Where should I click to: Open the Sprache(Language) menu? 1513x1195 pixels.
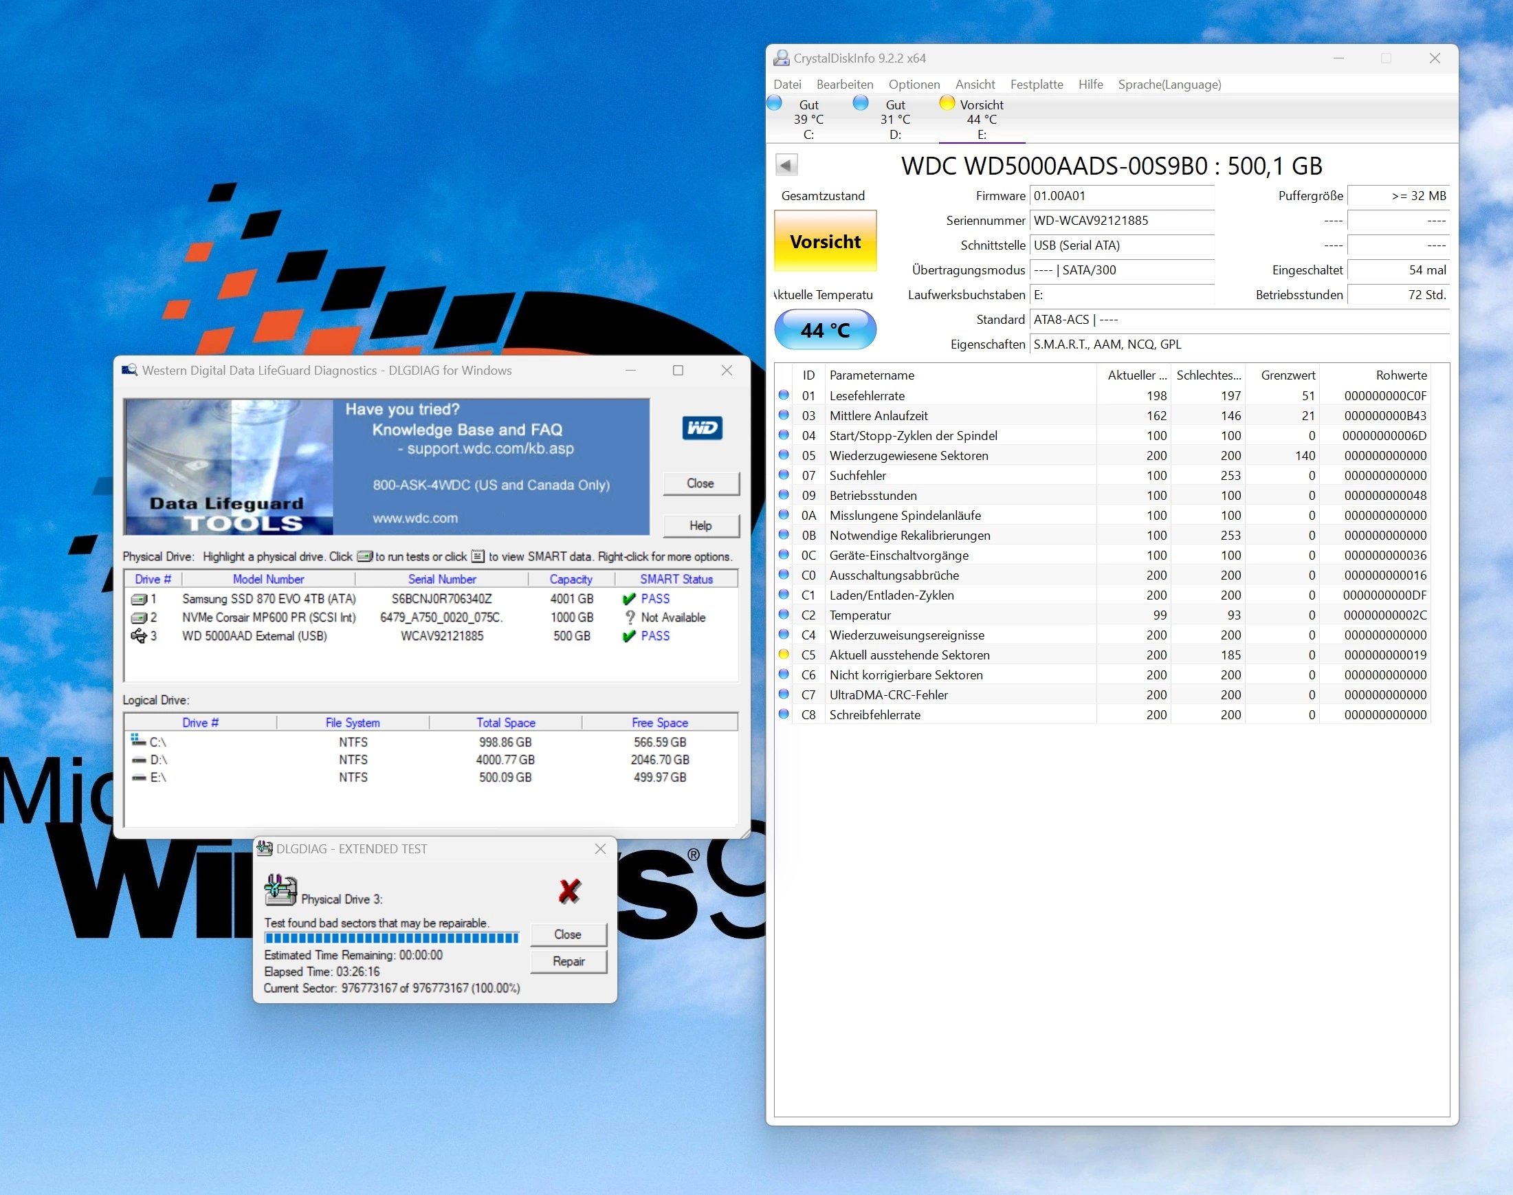1169,85
